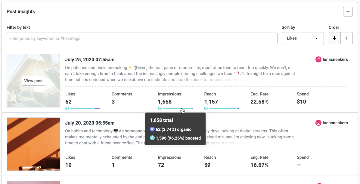Click the 1,658 total impressions tooltip
This screenshot has width=360, height=184.
[162, 120]
